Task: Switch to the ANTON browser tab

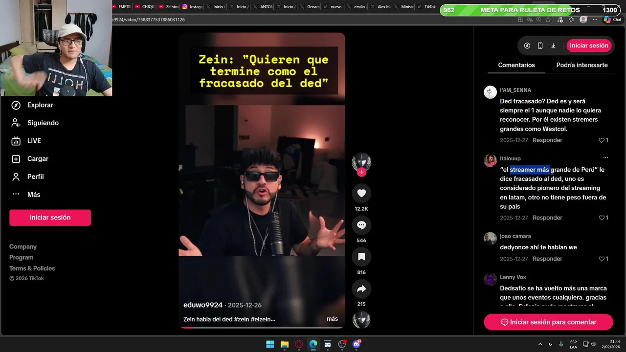Action: (263, 7)
